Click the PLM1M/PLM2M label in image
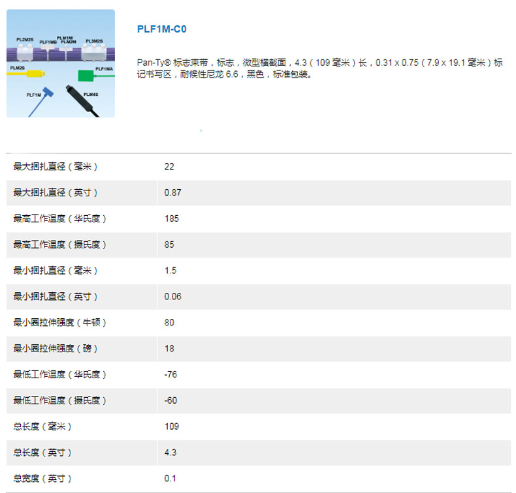Screen dimensions: 516x493 [x=68, y=39]
